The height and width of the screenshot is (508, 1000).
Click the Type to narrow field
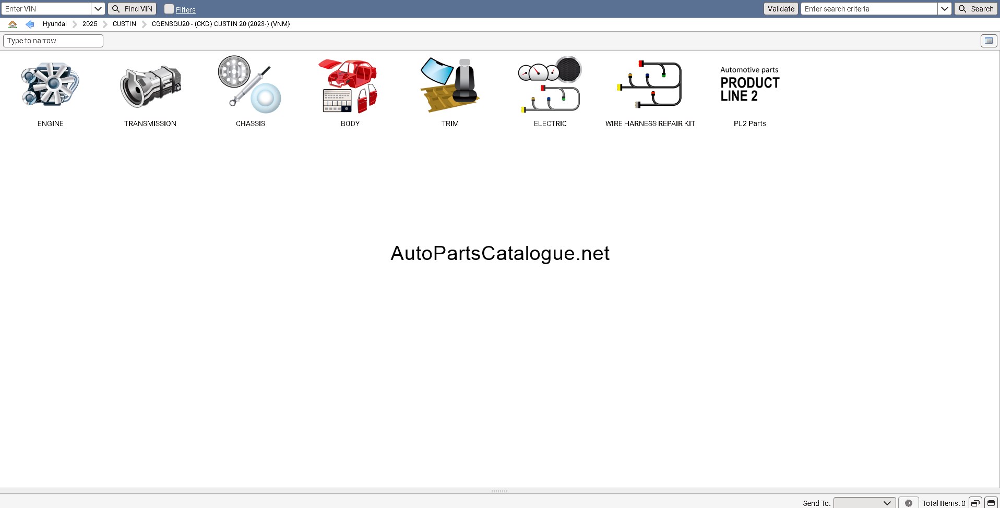click(53, 41)
